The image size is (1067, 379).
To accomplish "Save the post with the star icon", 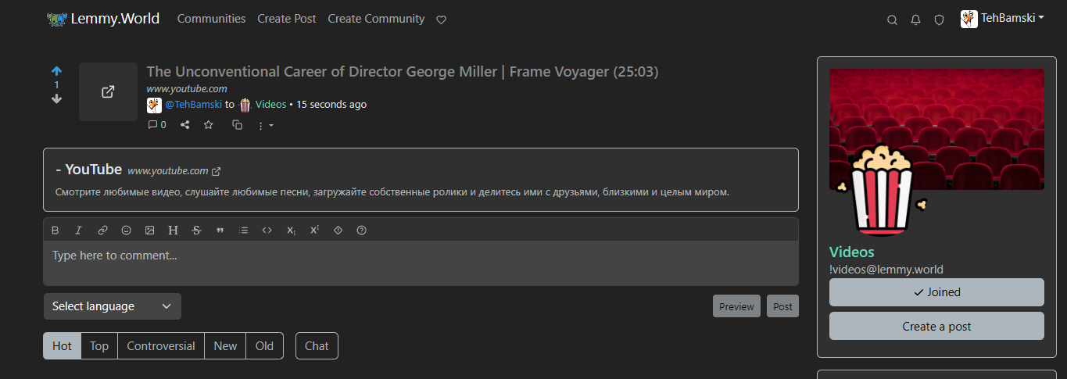I will [x=209, y=124].
